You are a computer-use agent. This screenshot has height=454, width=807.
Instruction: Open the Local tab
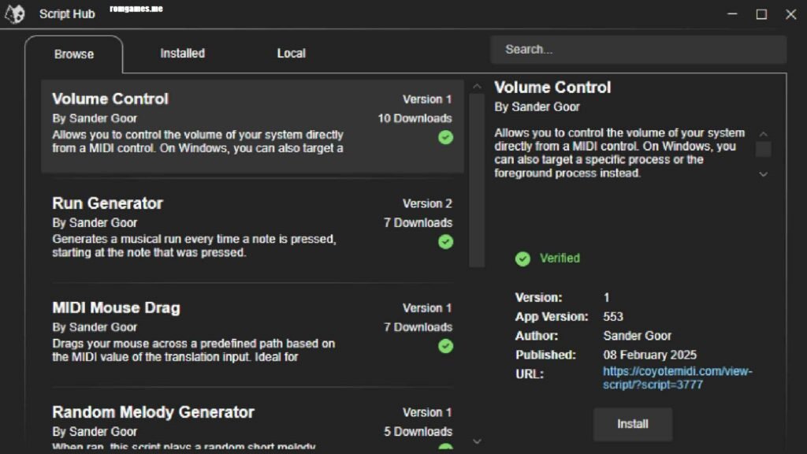(292, 54)
